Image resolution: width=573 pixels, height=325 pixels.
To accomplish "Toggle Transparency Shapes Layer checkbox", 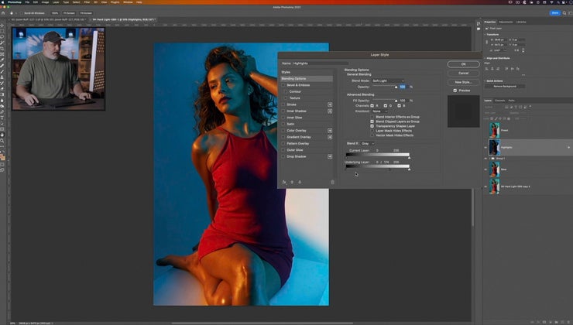I will coord(372,126).
